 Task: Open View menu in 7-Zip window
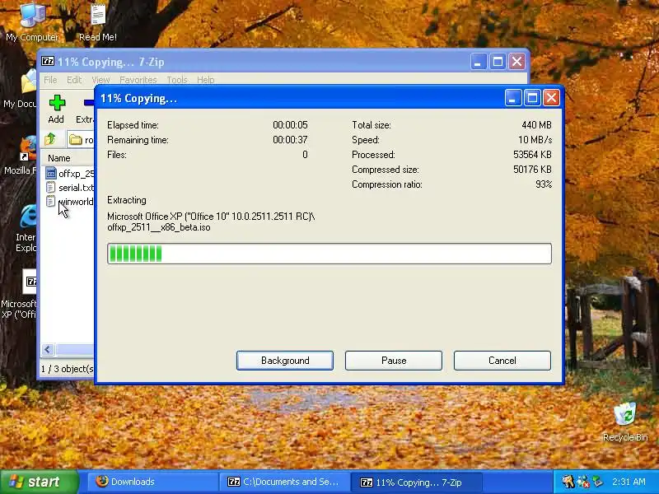pyautogui.click(x=100, y=80)
